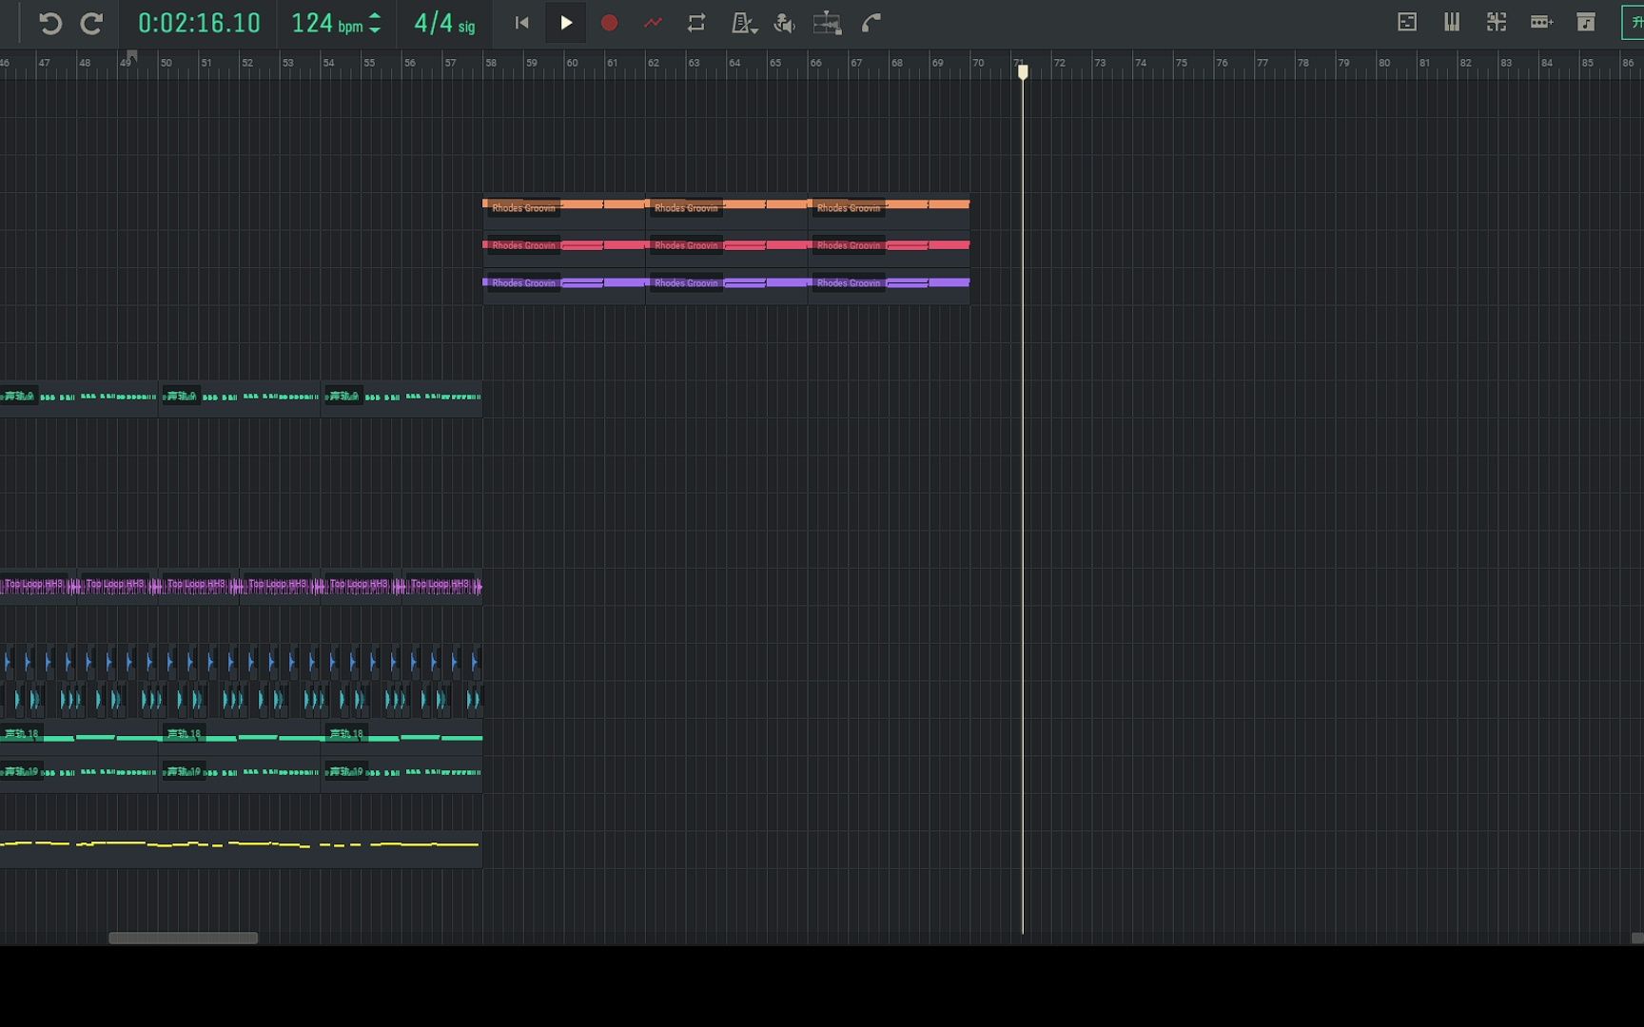
Task: Click bar 75 in the timeline ruler
Action: pos(1182,63)
